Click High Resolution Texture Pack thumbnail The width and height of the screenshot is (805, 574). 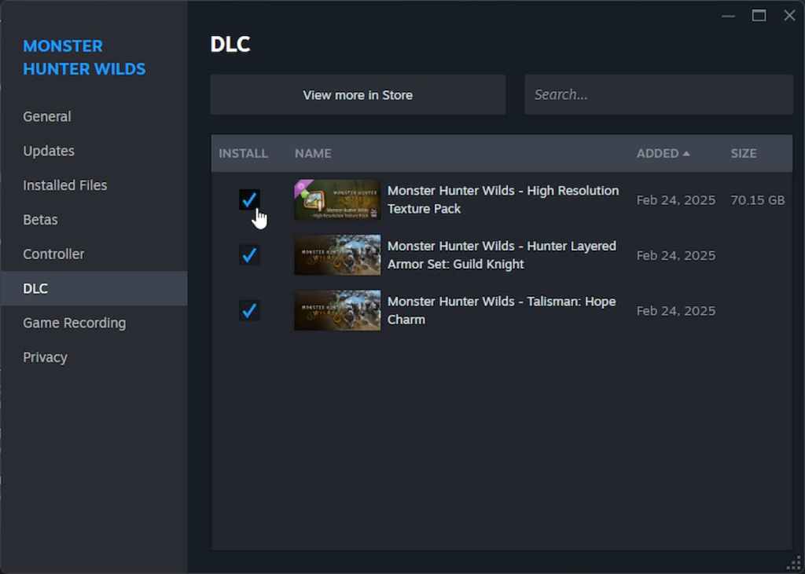337,199
